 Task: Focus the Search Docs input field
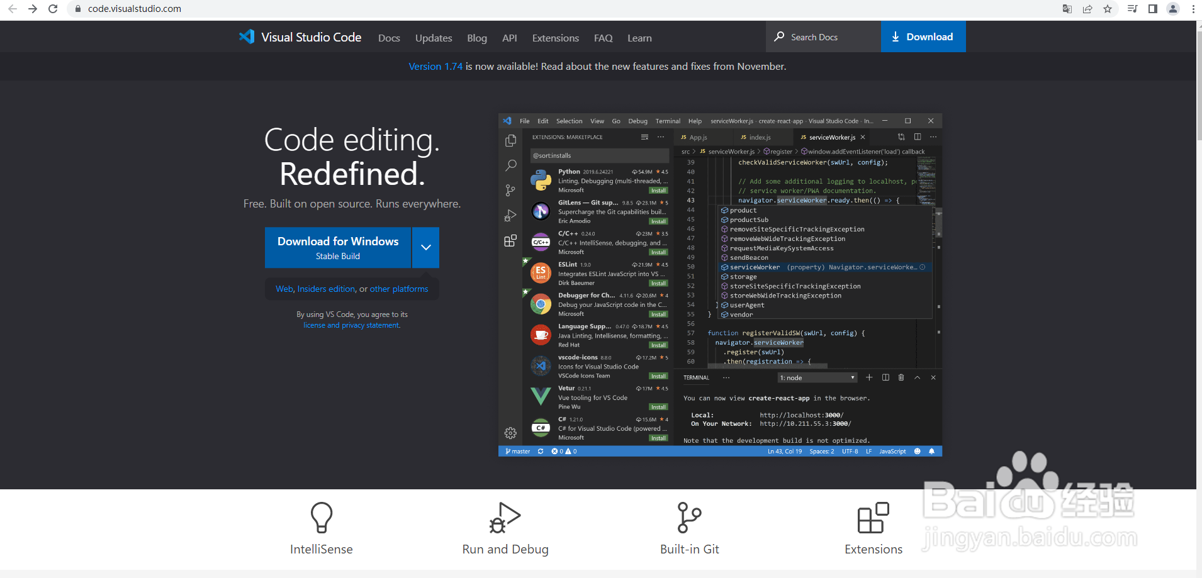[x=824, y=36]
